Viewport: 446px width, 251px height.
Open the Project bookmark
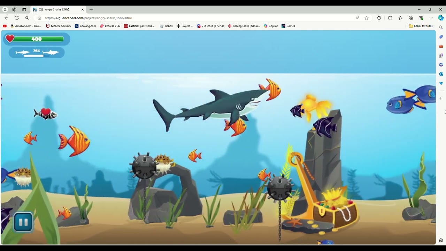coord(184,26)
